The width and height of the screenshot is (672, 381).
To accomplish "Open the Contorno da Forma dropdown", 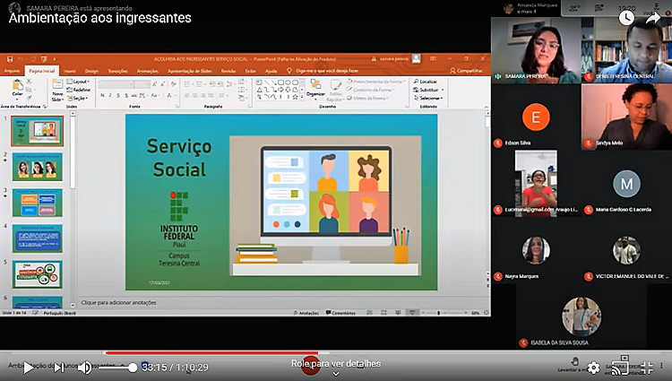I will tap(371, 90).
